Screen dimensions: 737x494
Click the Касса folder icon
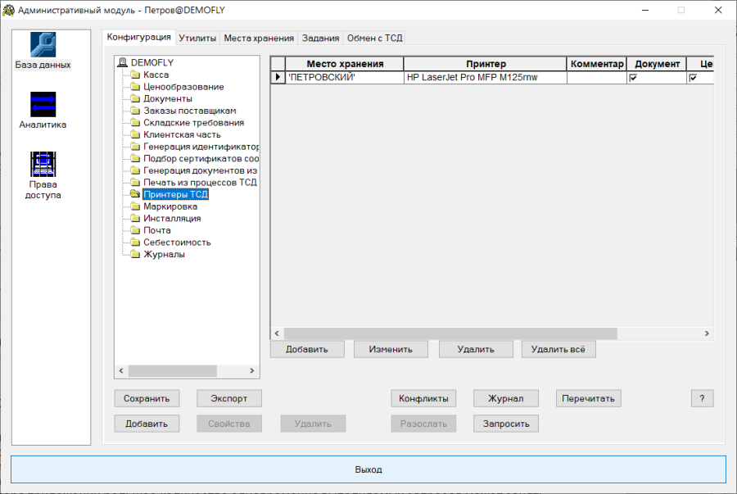(x=135, y=75)
